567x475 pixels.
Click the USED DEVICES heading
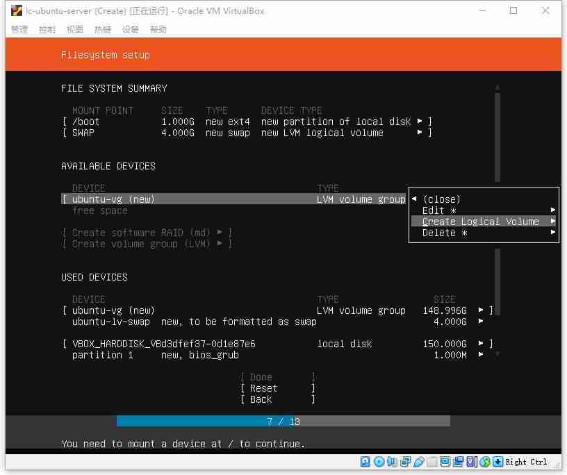pos(94,277)
